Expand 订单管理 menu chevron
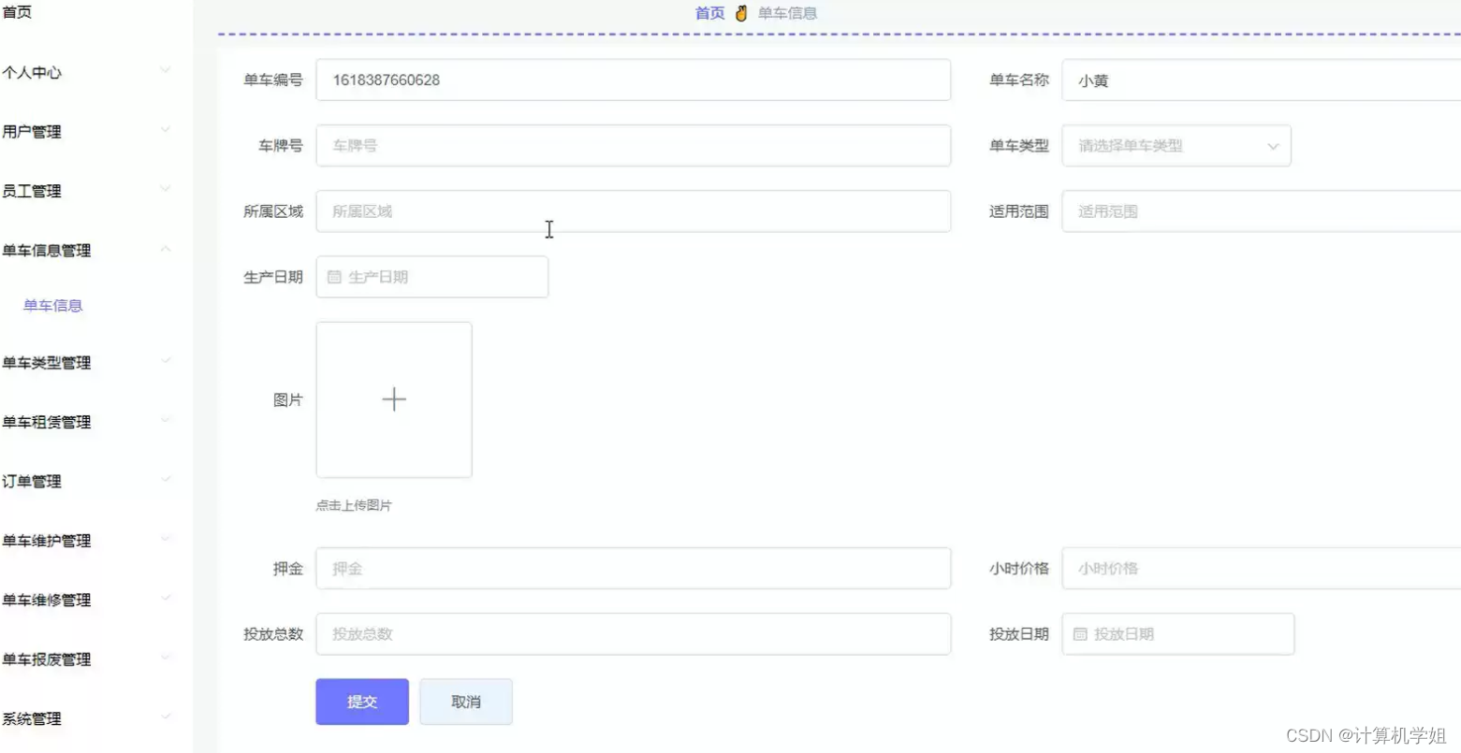Image resolution: width=1461 pixels, height=753 pixels. click(x=166, y=479)
